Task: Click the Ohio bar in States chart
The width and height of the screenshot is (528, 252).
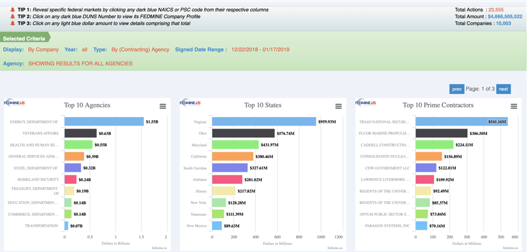Action: (x=244, y=133)
